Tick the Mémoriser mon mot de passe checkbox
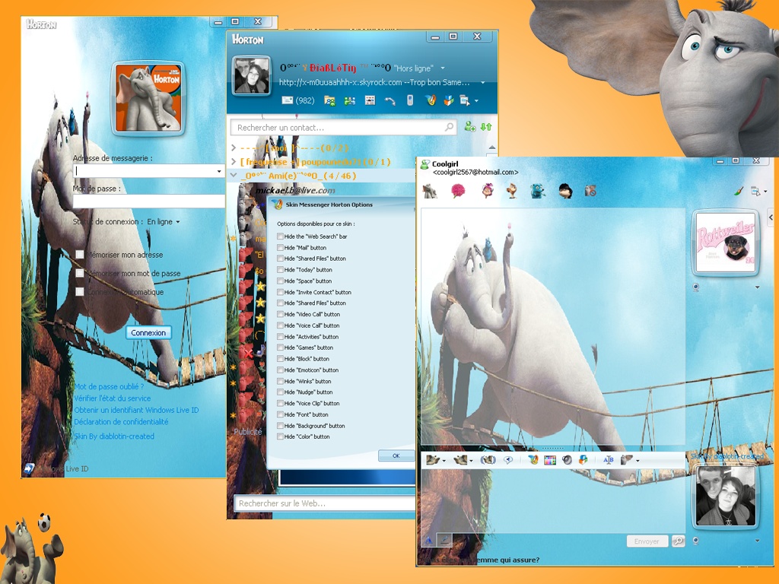 pyautogui.click(x=79, y=273)
